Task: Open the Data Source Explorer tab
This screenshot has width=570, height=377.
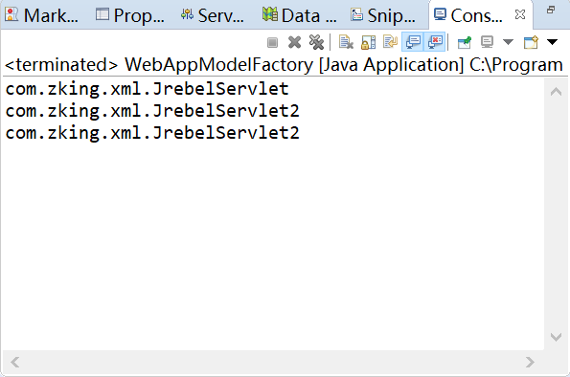Action: click(x=300, y=15)
